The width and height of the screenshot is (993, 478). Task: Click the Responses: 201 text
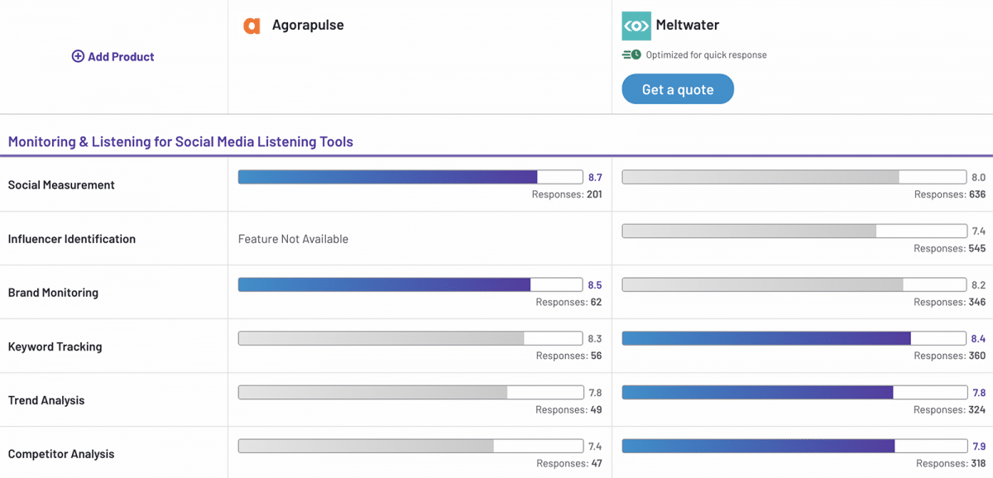567,194
